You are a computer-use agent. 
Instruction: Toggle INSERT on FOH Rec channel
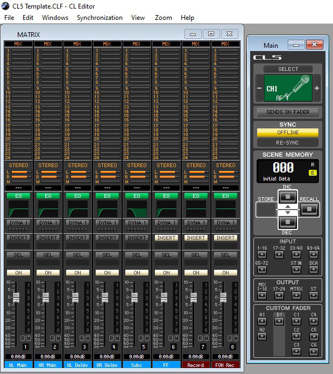(x=225, y=238)
